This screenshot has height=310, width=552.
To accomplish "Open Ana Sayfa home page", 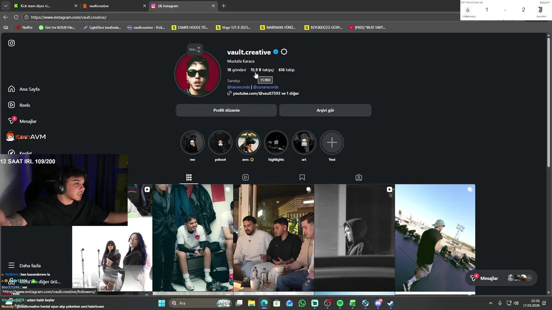I will coord(24,89).
